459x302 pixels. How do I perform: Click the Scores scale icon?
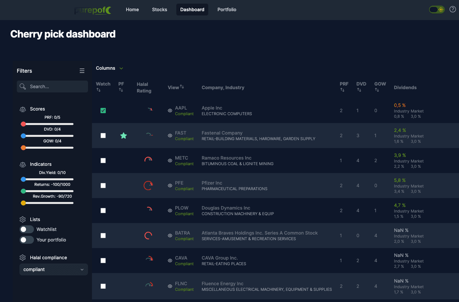tap(23, 109)
